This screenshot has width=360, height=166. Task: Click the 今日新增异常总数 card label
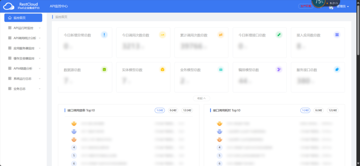(77, 35)
